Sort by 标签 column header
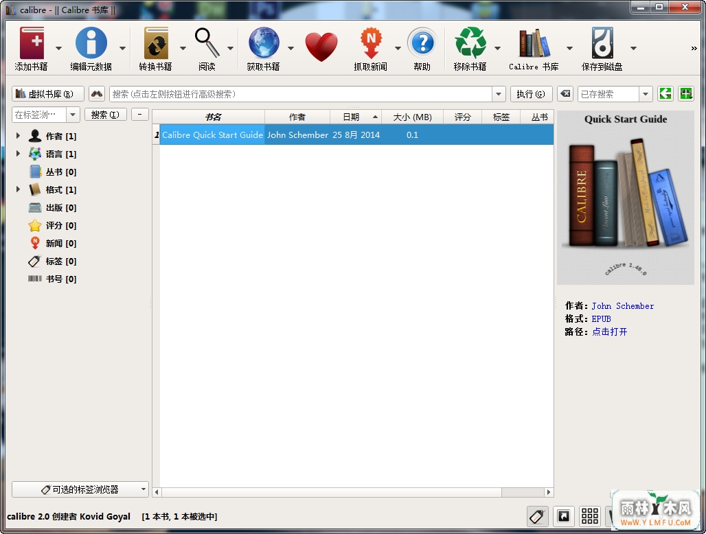 501,117
